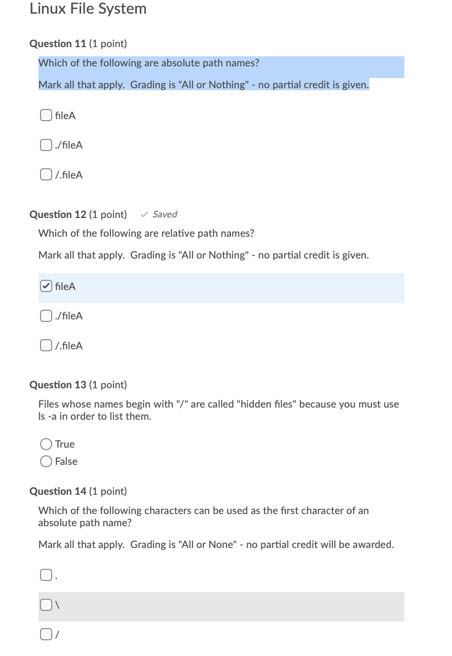452x656 pixels.
Task: Check /.fileA under Question 12
Action: click(46, 345)
